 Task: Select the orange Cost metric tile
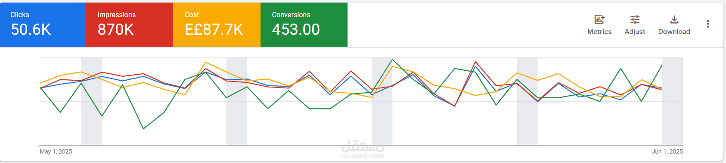coord(217,25)
